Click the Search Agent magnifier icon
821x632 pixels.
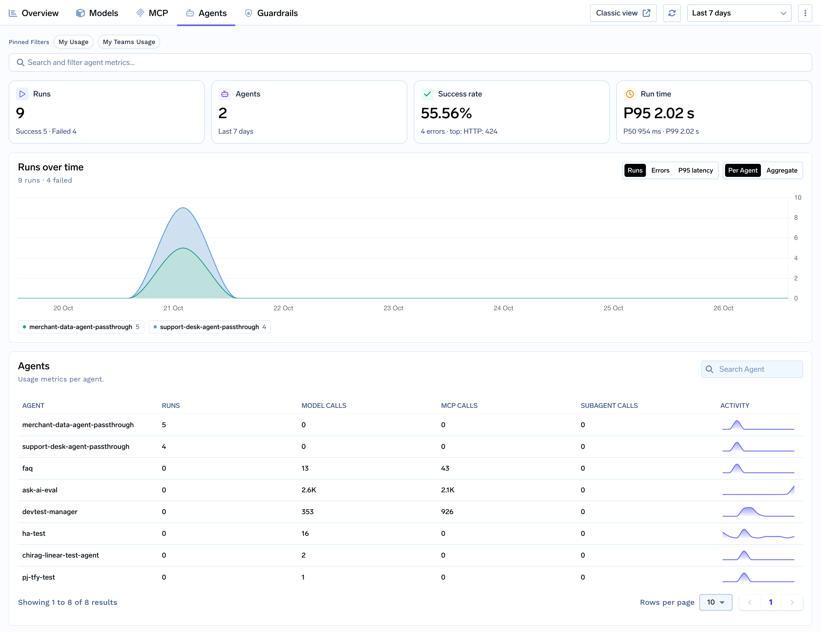(709, 369)
